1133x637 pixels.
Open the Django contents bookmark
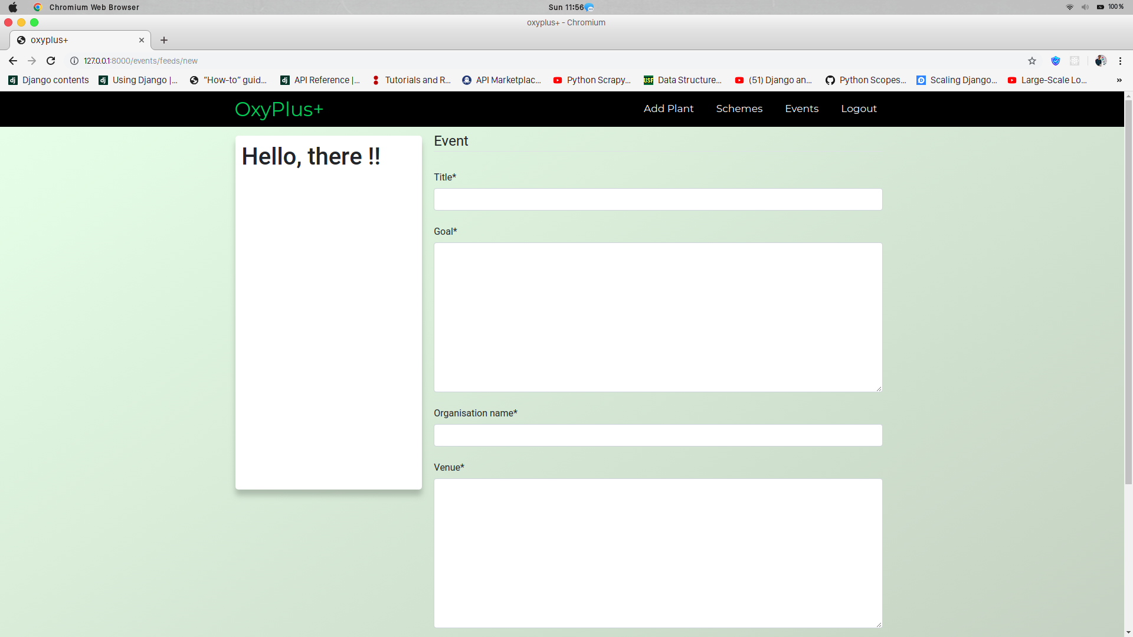(x=49, y=80)
